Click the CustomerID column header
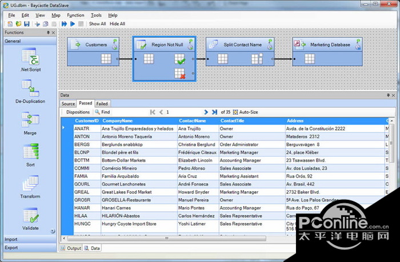400x262 pixels. click(87, 121)
